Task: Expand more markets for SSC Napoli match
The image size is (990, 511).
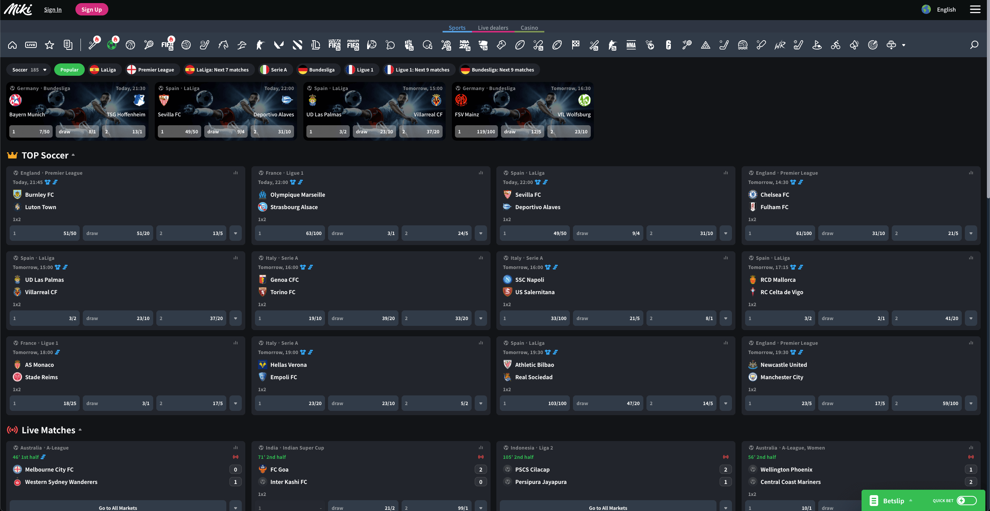Action: click(726, 319)
